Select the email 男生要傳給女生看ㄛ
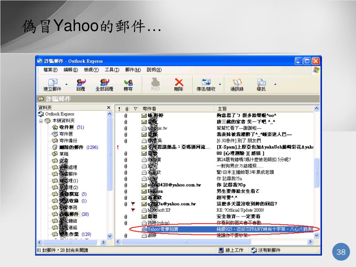 tap(215, 191)
